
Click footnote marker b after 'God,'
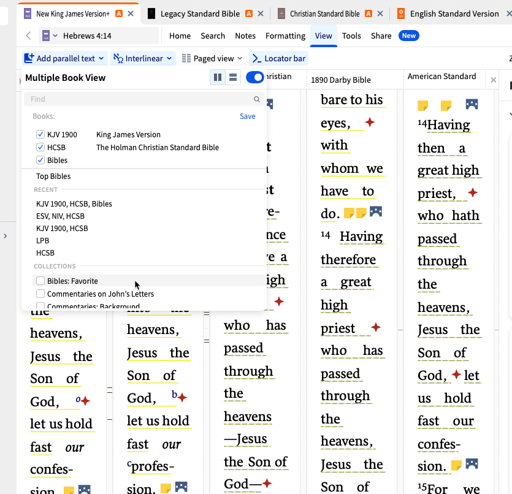(x=174, y=394)
